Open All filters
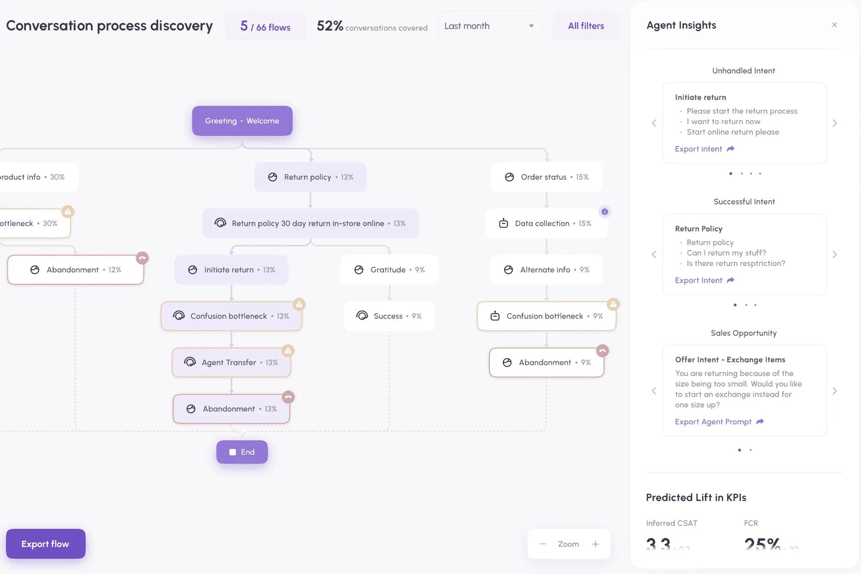Image resolution: width=861 pixels, height=574 pixels. point(586,26)
